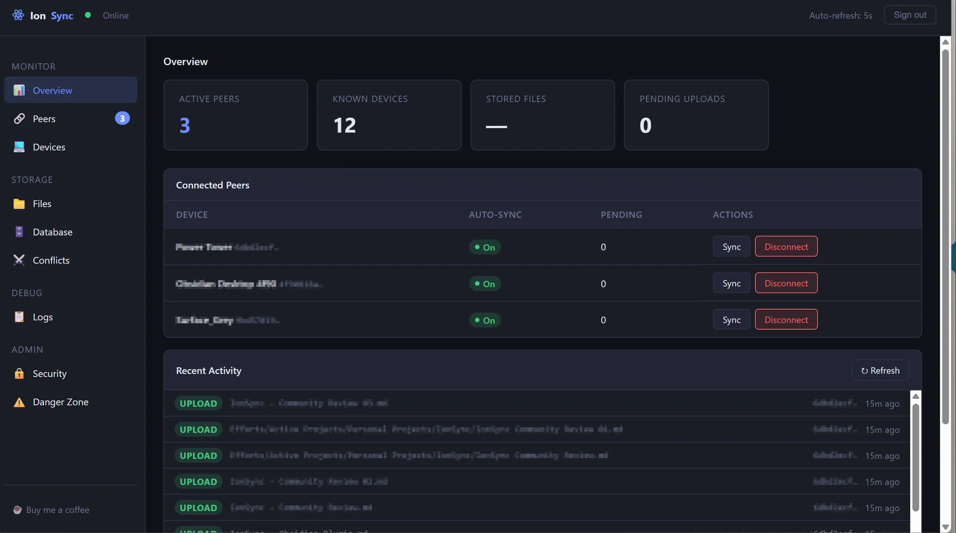Click the Logs clipboard icon
This screenshot has height=533, width=956.
click(19, 317)
